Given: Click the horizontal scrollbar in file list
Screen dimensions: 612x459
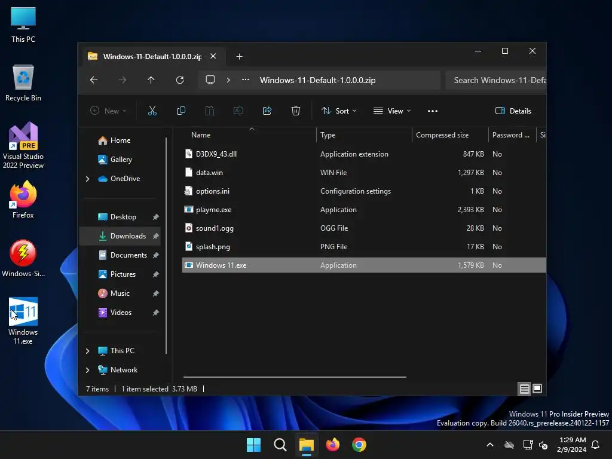Looking at the screenshot, I should click(x=295, y=377).
